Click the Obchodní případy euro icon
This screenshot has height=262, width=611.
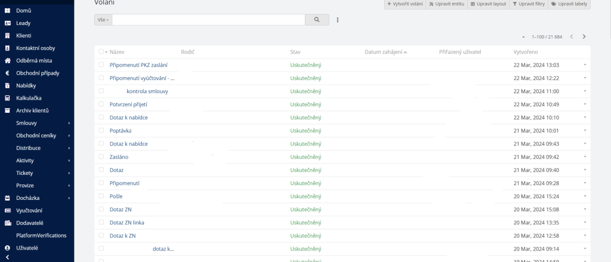click(x=8, y=73)
